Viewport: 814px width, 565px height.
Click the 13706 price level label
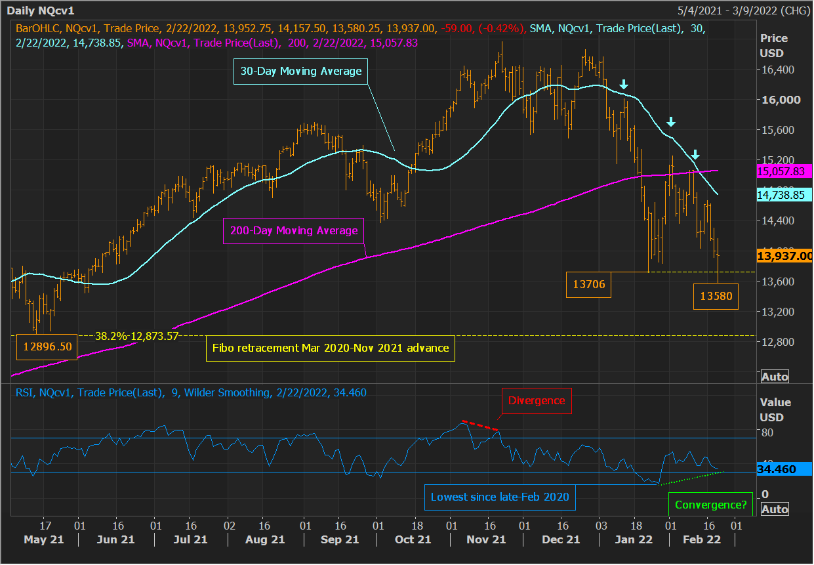(x=588, y=285)
